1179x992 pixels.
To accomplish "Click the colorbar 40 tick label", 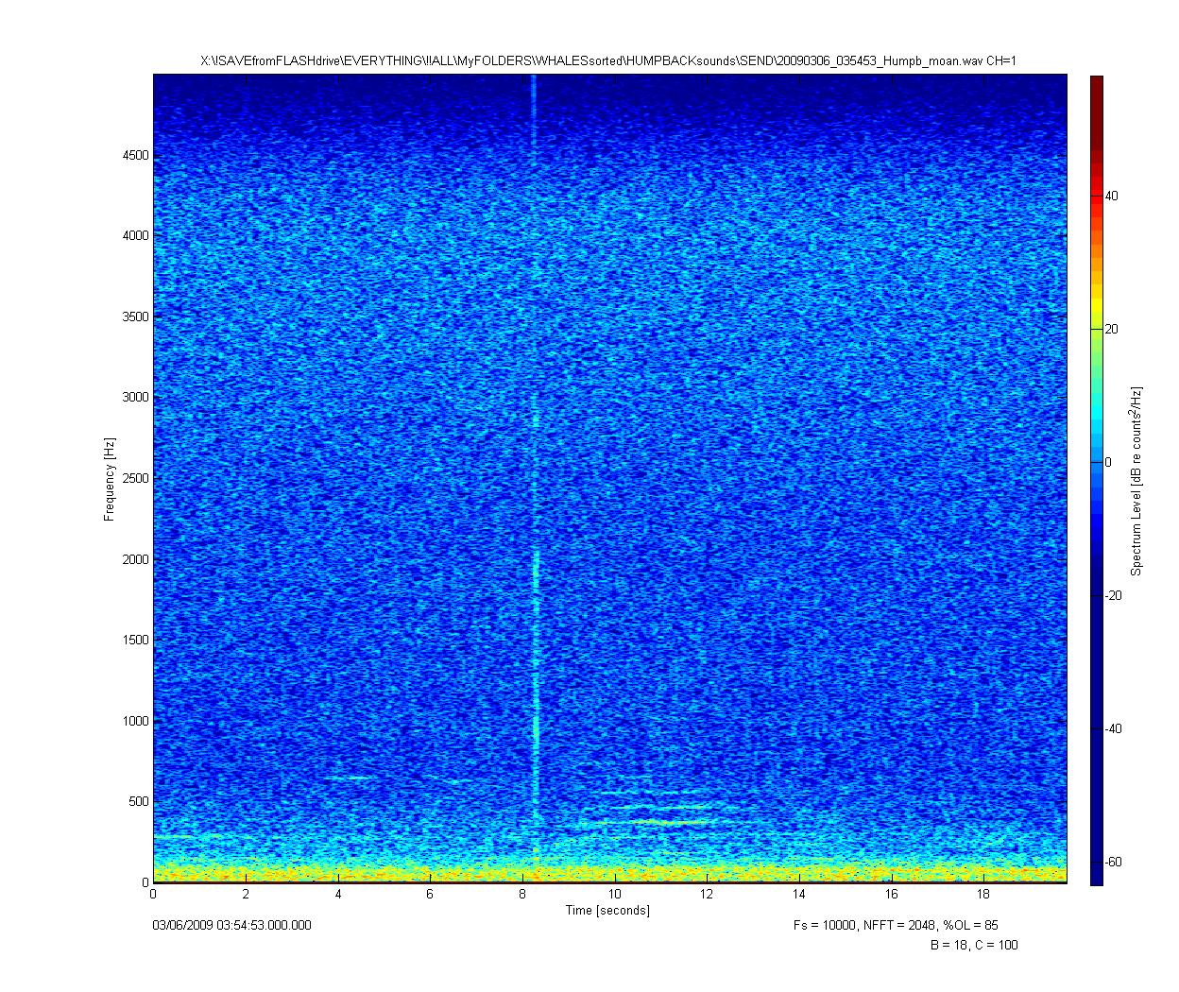I will click(1112, 196).
